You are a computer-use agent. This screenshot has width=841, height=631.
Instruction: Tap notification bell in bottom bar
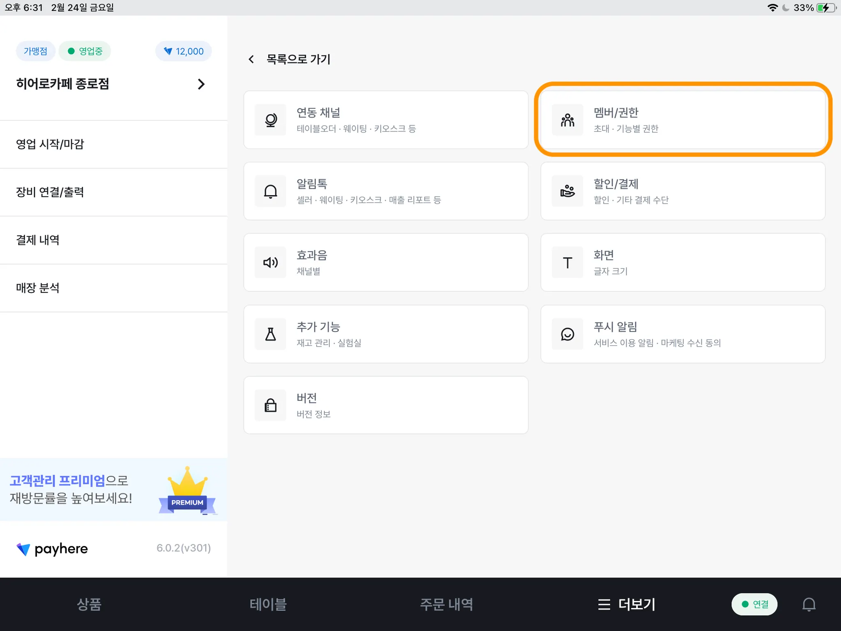pyautogui.click(x=809, y=604)
